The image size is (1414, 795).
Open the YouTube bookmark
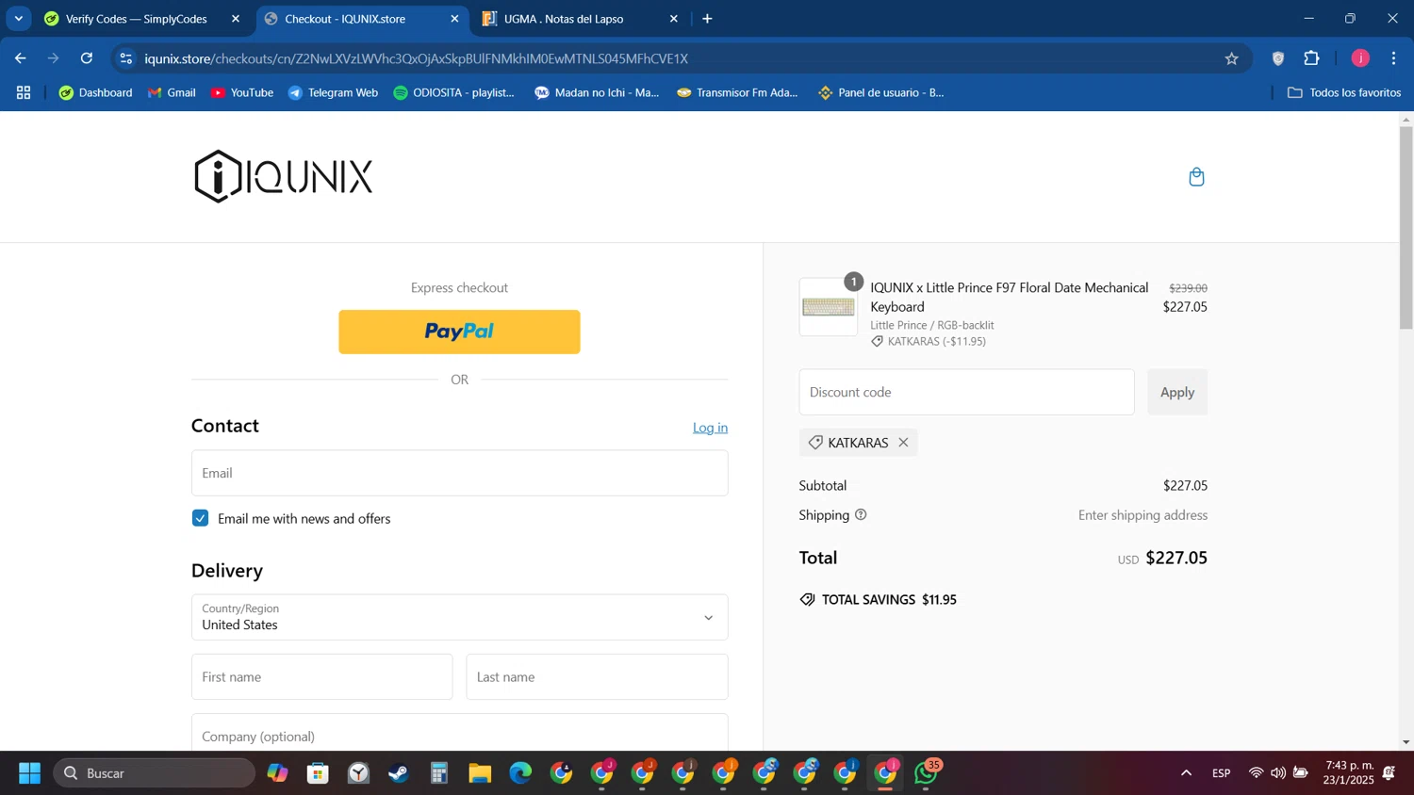(x=242, y=92)
